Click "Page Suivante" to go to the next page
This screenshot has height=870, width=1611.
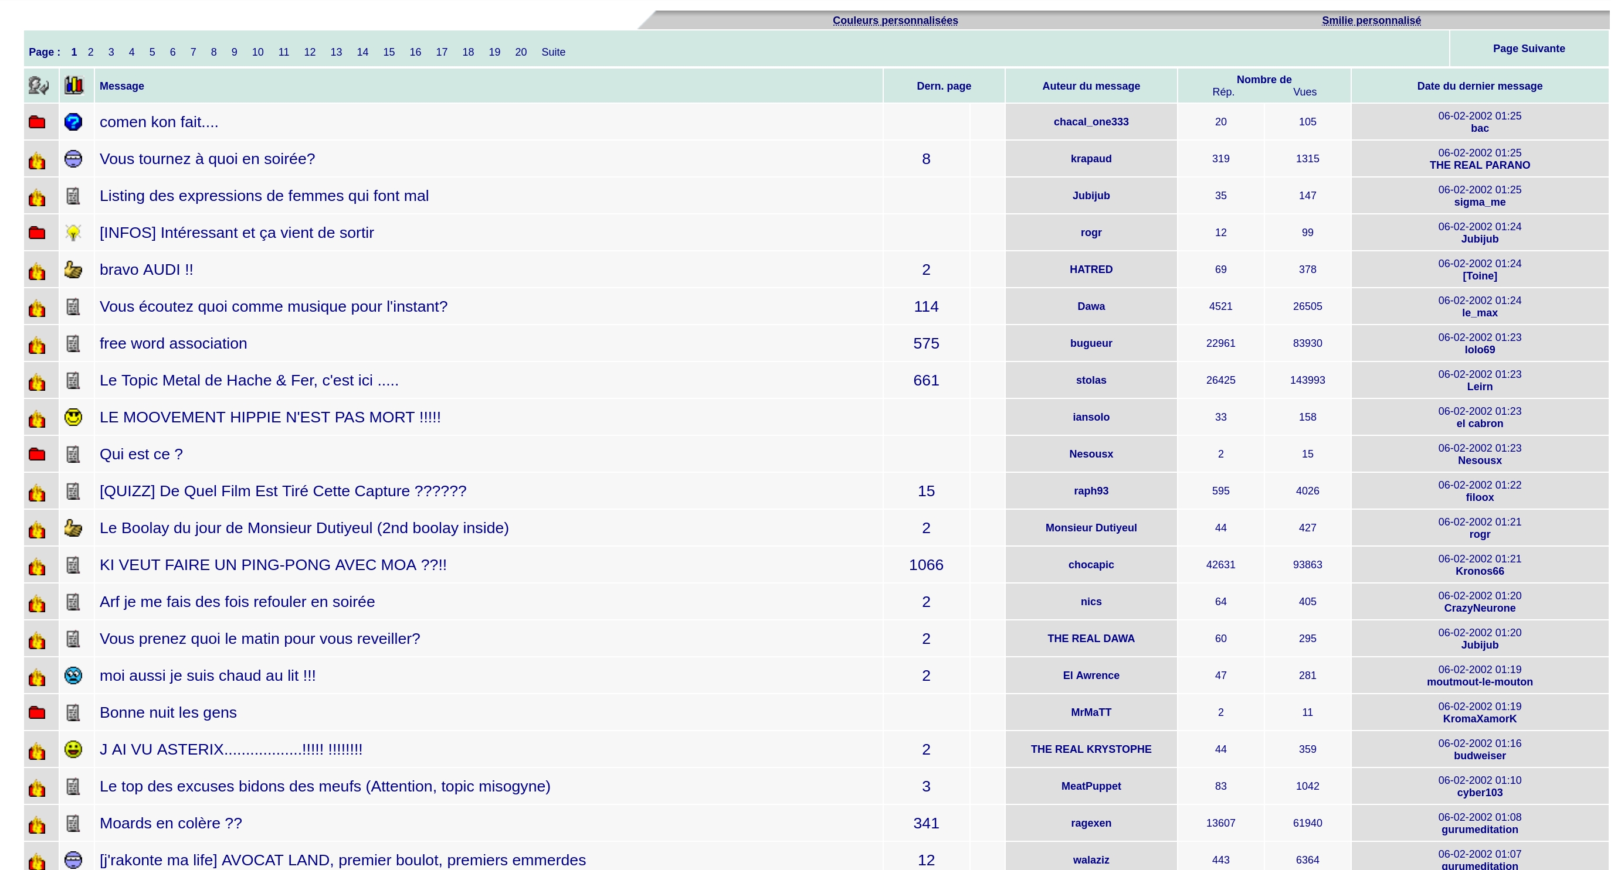click(1528, 49)
